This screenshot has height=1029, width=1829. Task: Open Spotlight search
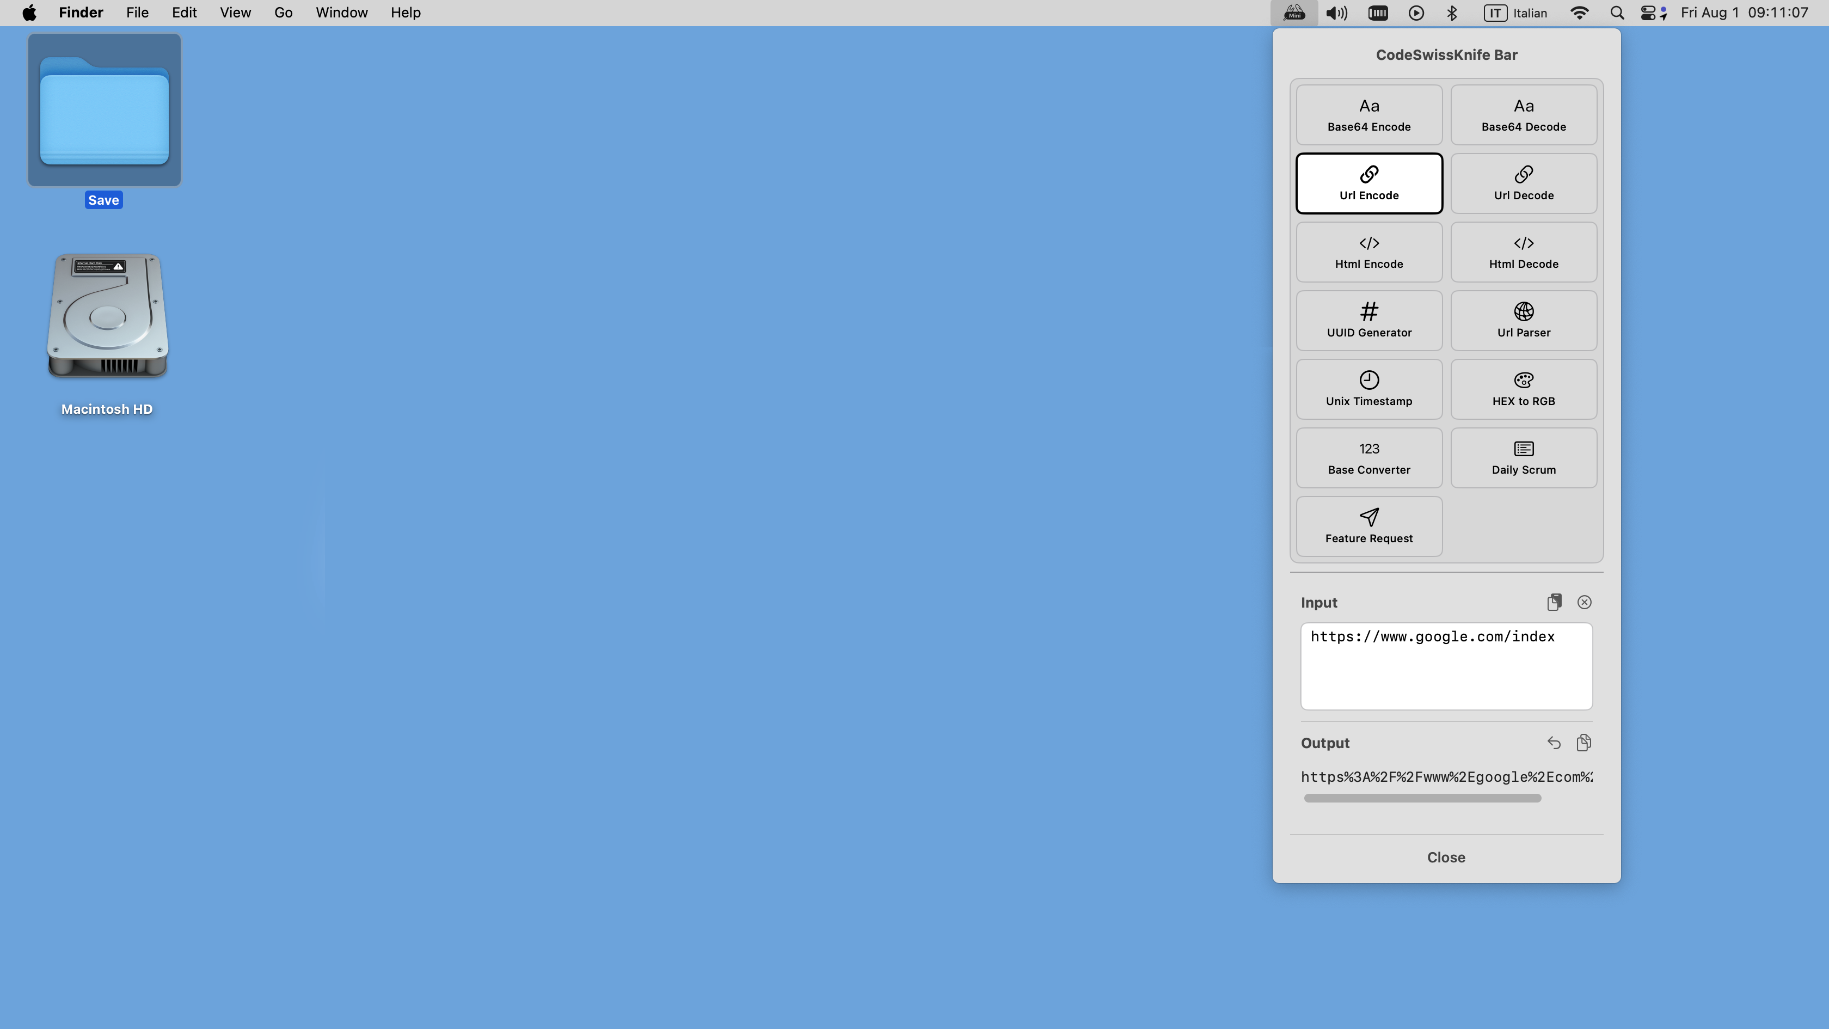pos(1617,13)
